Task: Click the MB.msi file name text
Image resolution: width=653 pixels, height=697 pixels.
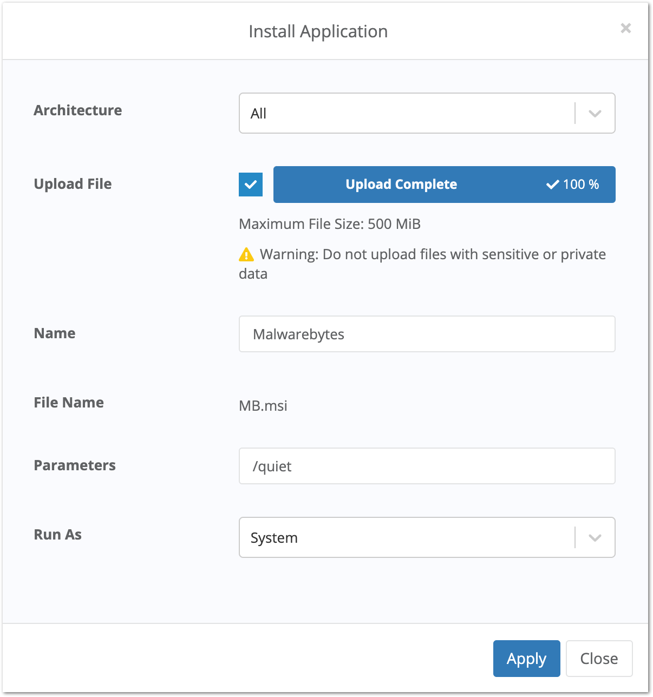Action: click(x=263, y=406)
